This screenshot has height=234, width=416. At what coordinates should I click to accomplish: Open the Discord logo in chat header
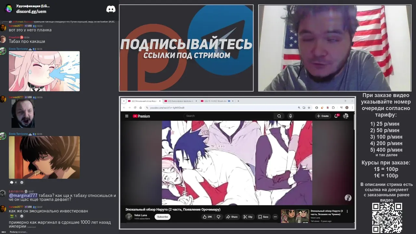[111, 9]
